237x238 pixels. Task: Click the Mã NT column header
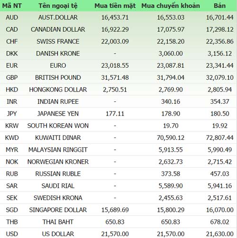pos(12,6)
